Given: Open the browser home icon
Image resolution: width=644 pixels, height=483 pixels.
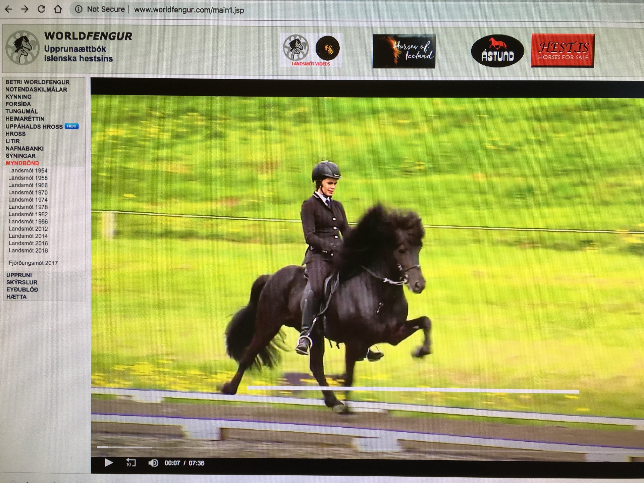Looking at the screenshot, I should click(x=58, y=9).
